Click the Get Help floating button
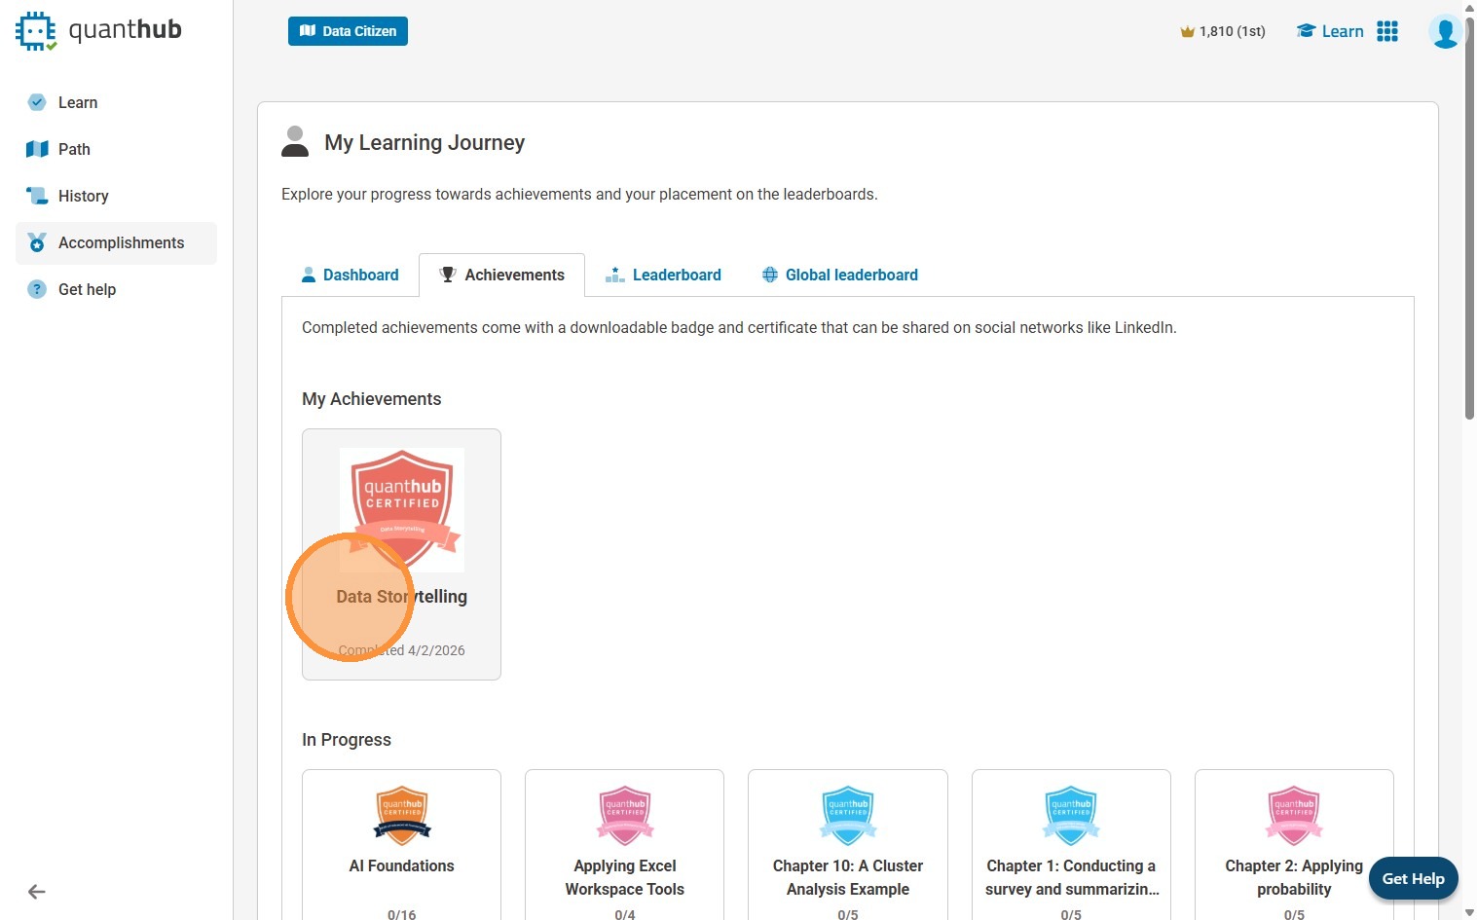 tap(1413, 878)
